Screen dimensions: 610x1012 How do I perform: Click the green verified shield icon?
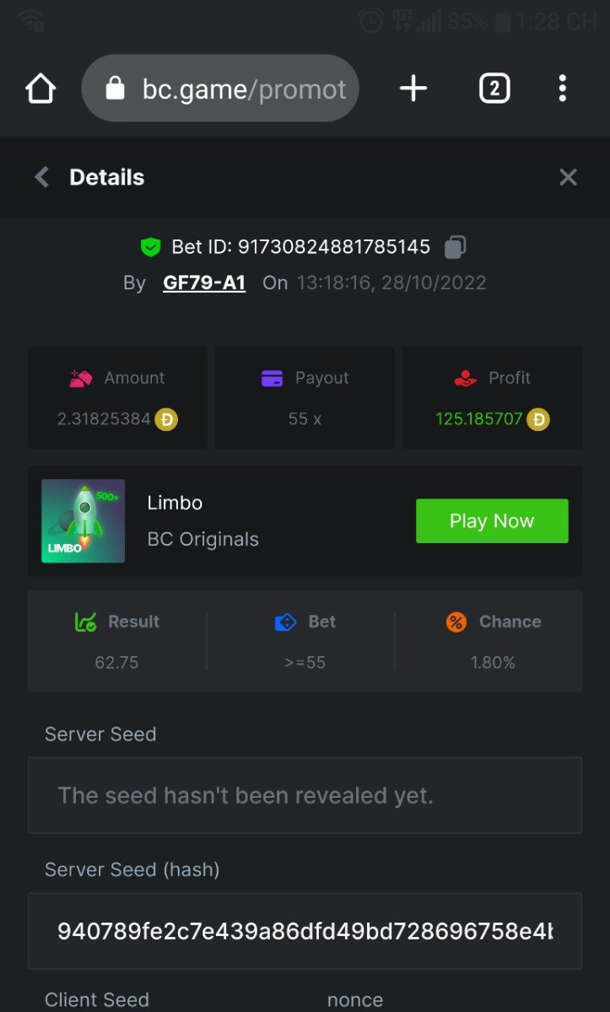tap(150, 247)
